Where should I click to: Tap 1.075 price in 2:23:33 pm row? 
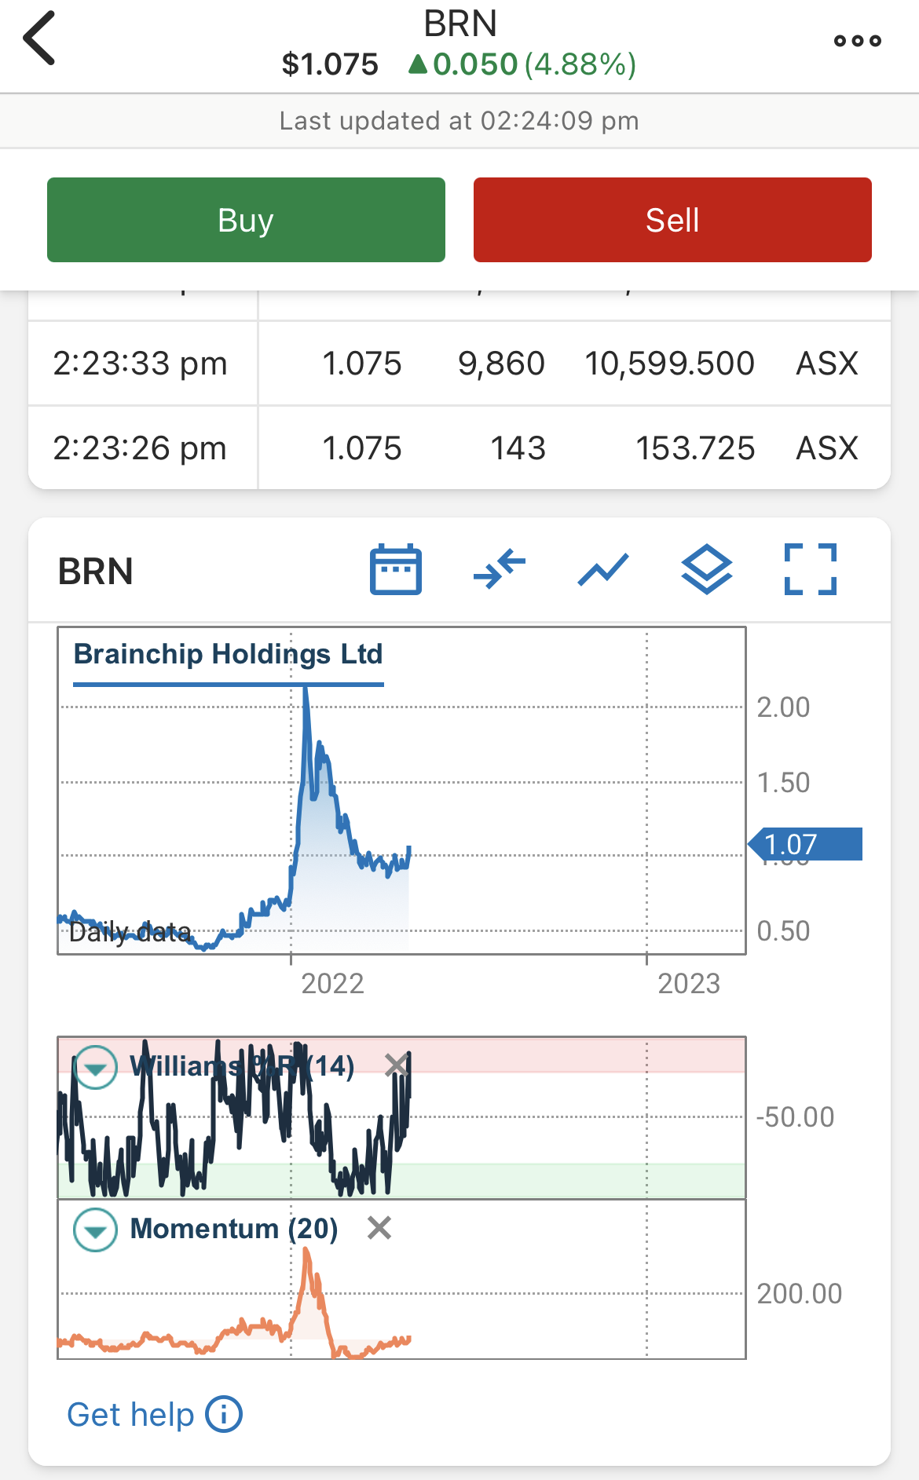coord(362,364)
